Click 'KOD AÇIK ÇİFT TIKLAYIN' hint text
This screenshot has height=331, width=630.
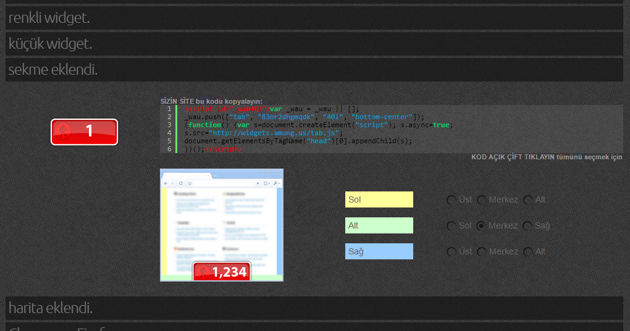pos(547,157)
